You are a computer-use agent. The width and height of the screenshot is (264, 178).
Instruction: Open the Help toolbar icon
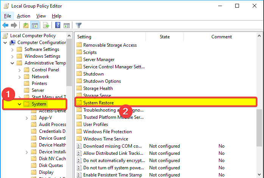click(x=58, y=25)
